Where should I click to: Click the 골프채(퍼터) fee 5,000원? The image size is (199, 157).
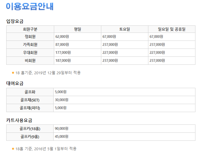[x=61, y=108]
